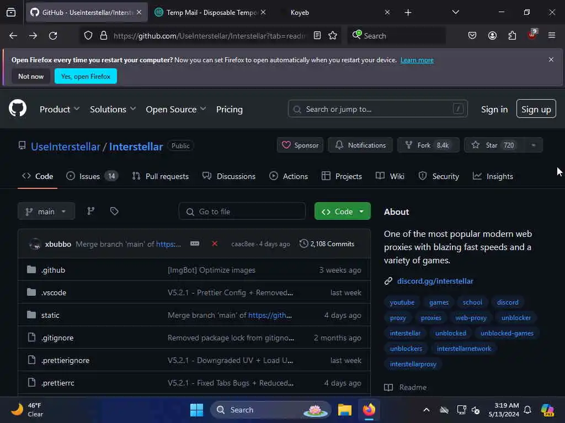Click the Sign up button
The image size is (565, 423).
(x=536, y=109)
